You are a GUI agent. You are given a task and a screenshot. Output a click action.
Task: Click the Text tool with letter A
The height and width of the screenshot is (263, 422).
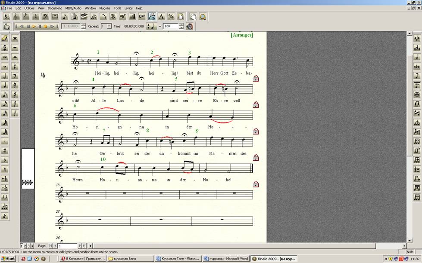click(161, 16)
